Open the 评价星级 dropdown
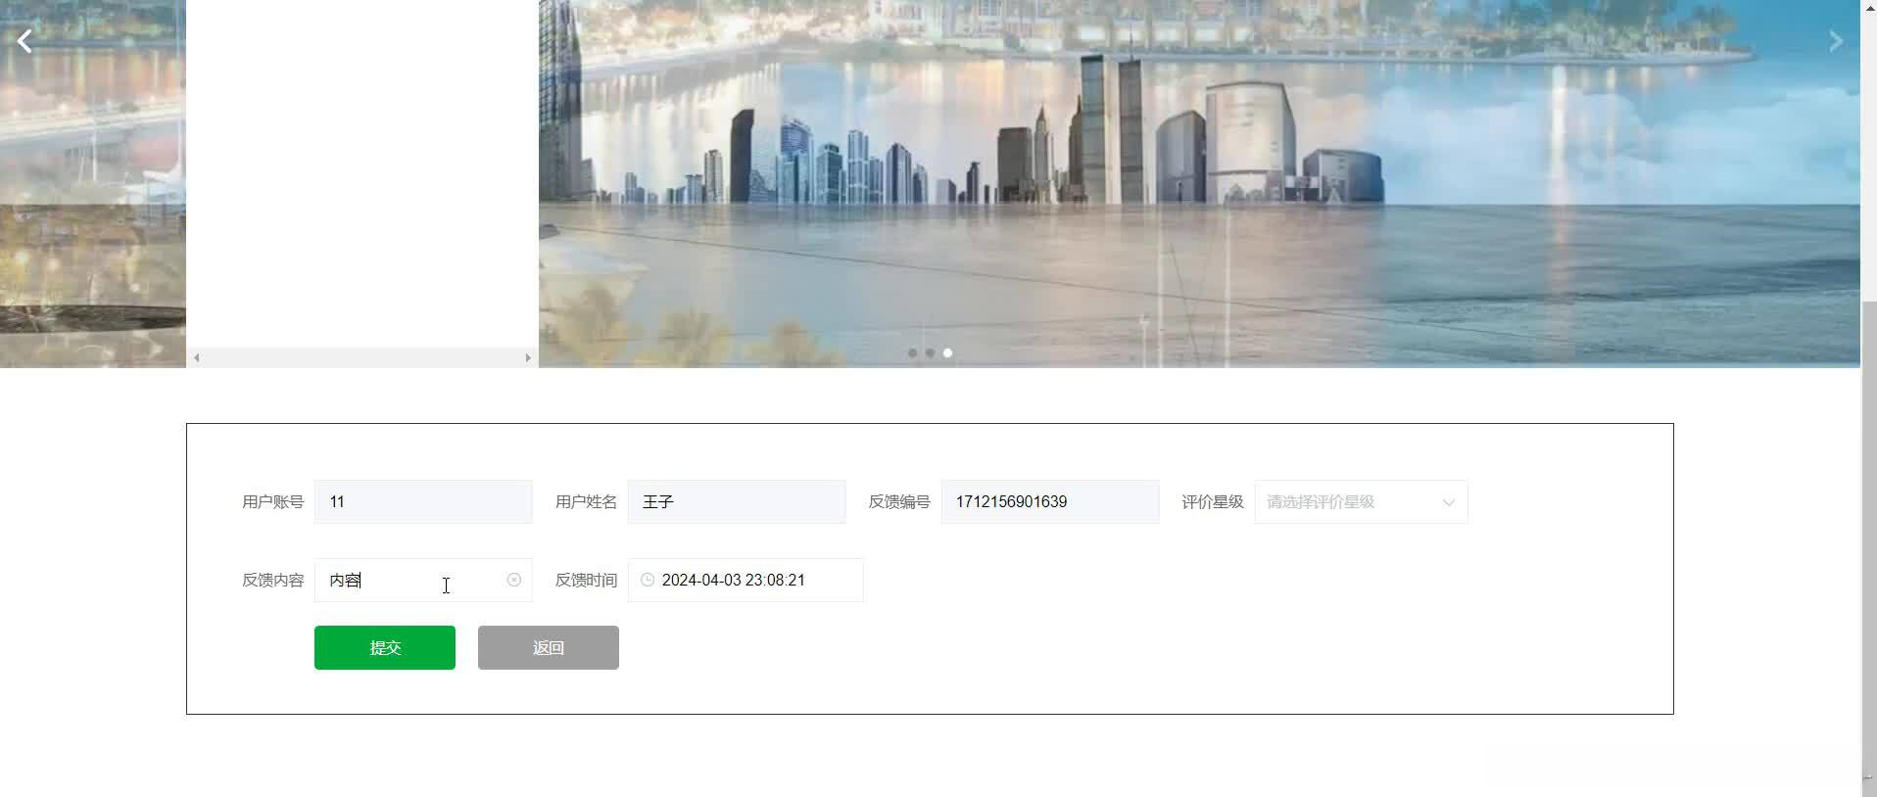The height and width of the screenshot is (797, 1877). 1361,501
